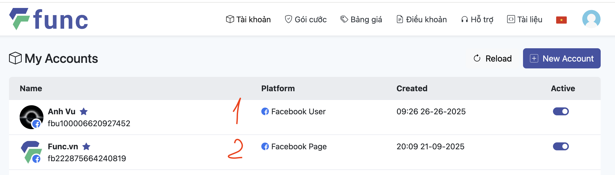Click Facebook icon beside Facebook User
The height and width of the screenshot is (175, 615).
click(x=265, y=111)
